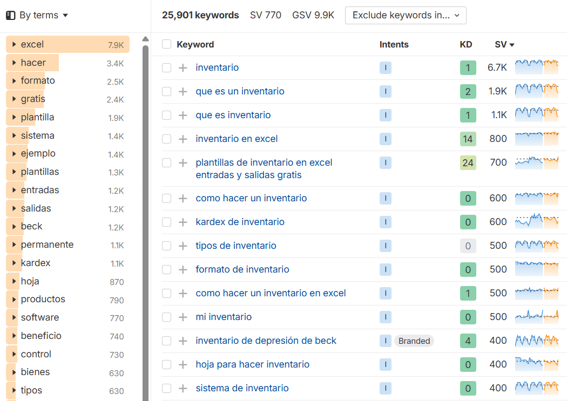567x401 pixels.
Task: Open the trend sparkline for 'inventario en excel'
Action: click(x=536, y=139)
